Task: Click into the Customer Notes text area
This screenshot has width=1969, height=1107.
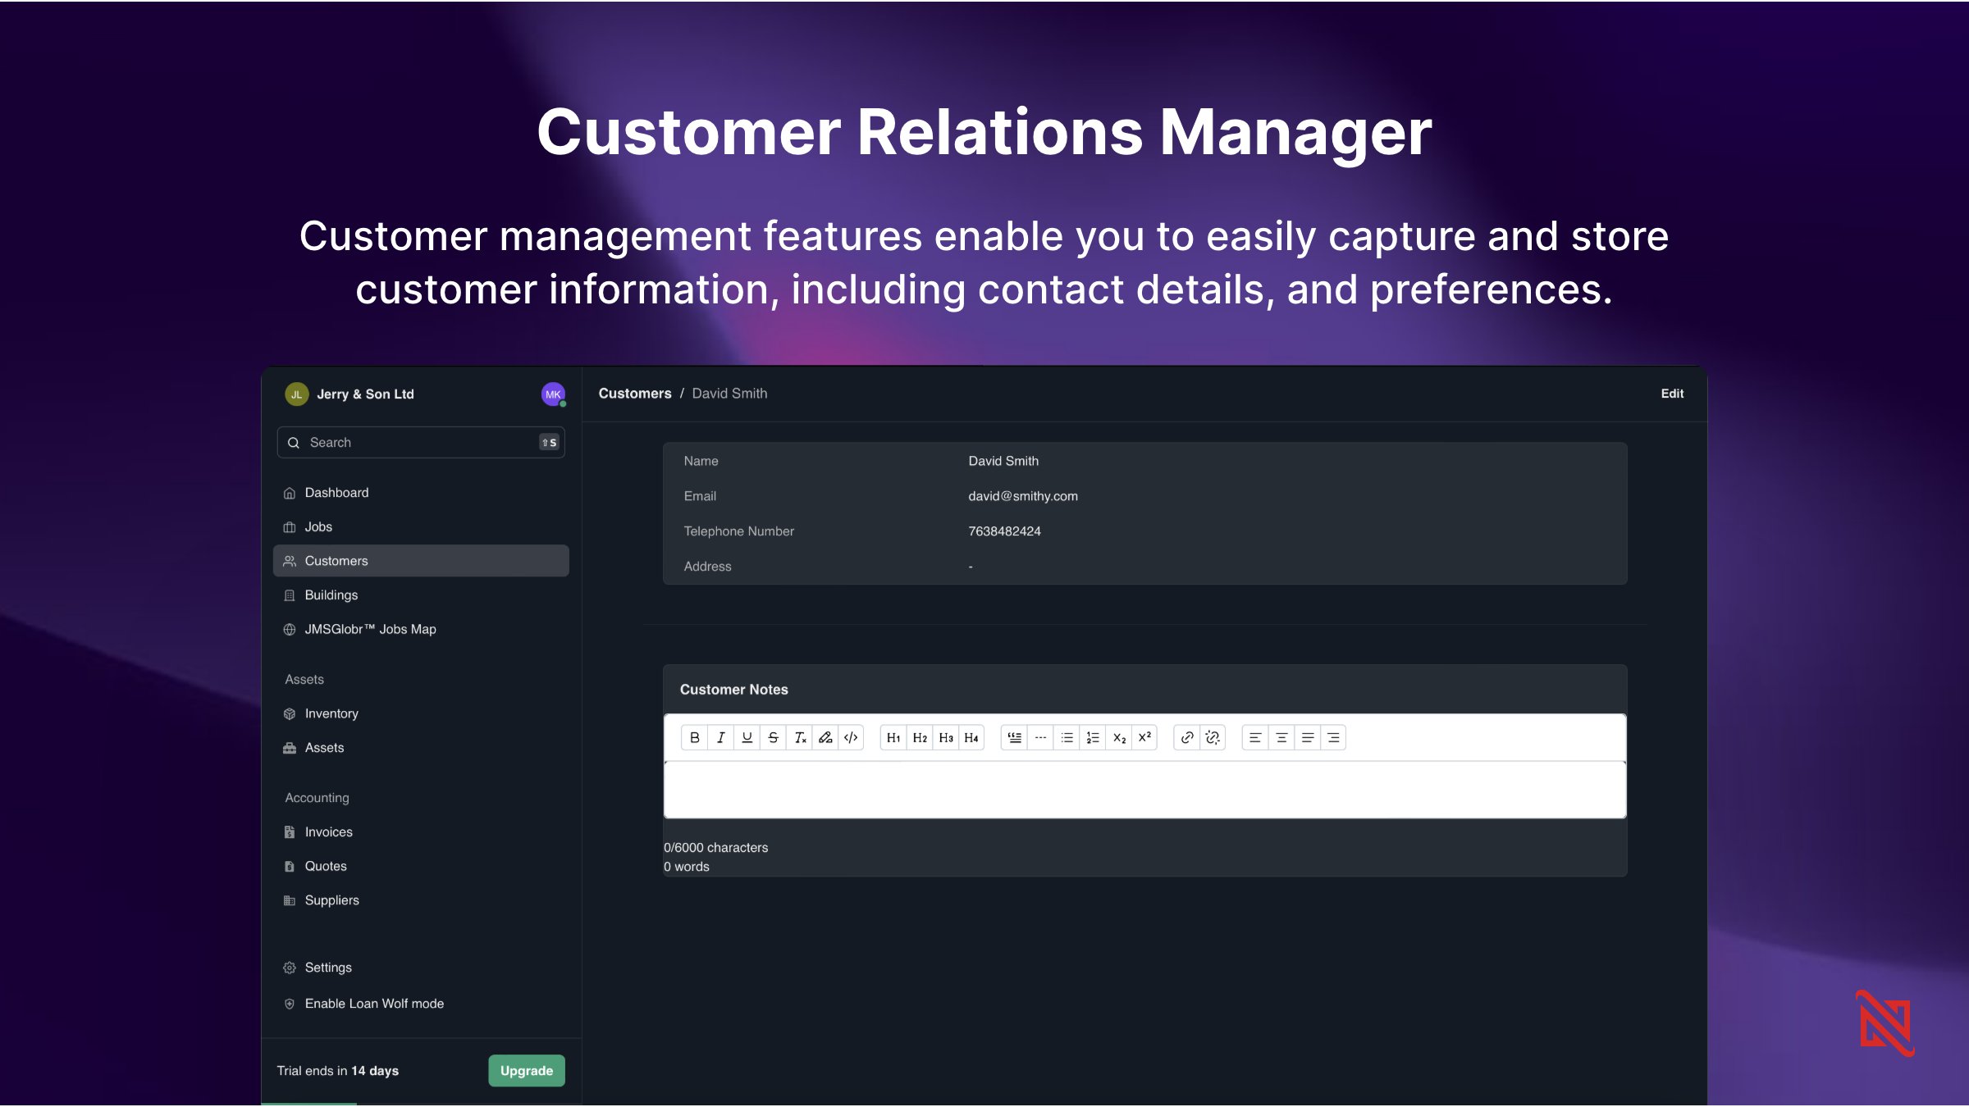Action: (x=1144, y=790)
